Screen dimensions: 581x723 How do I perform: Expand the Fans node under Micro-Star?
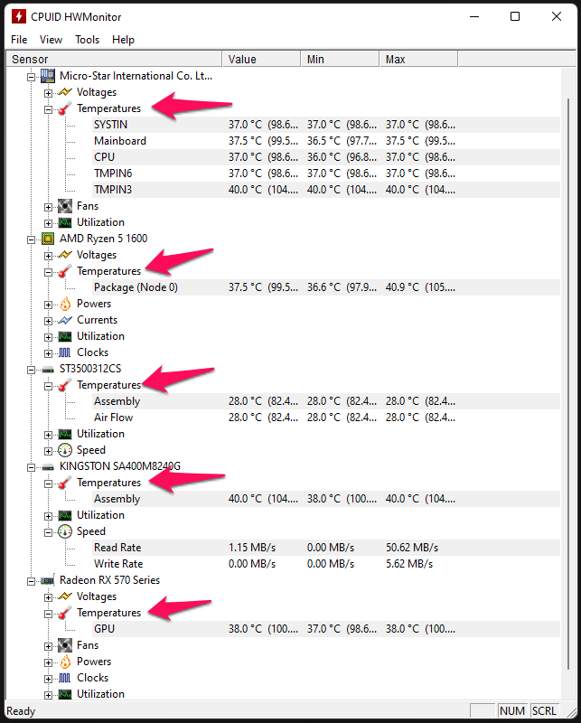[x=48, y=205]
